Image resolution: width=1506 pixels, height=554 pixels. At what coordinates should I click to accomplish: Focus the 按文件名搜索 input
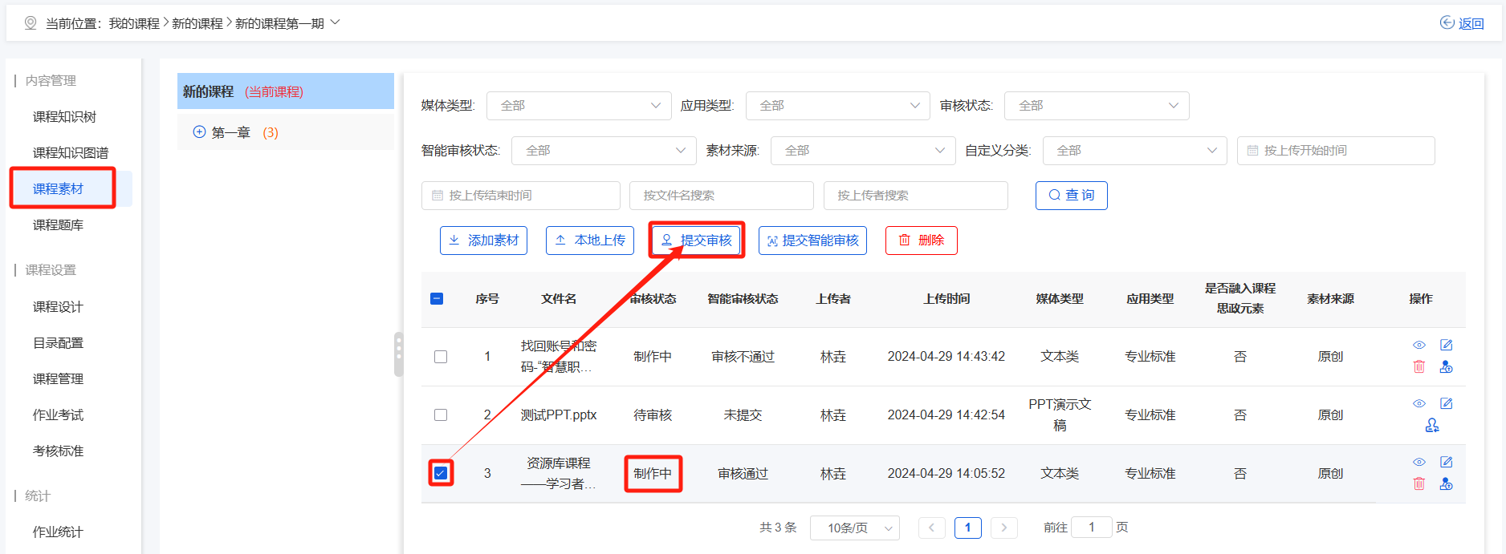[722, 196]
